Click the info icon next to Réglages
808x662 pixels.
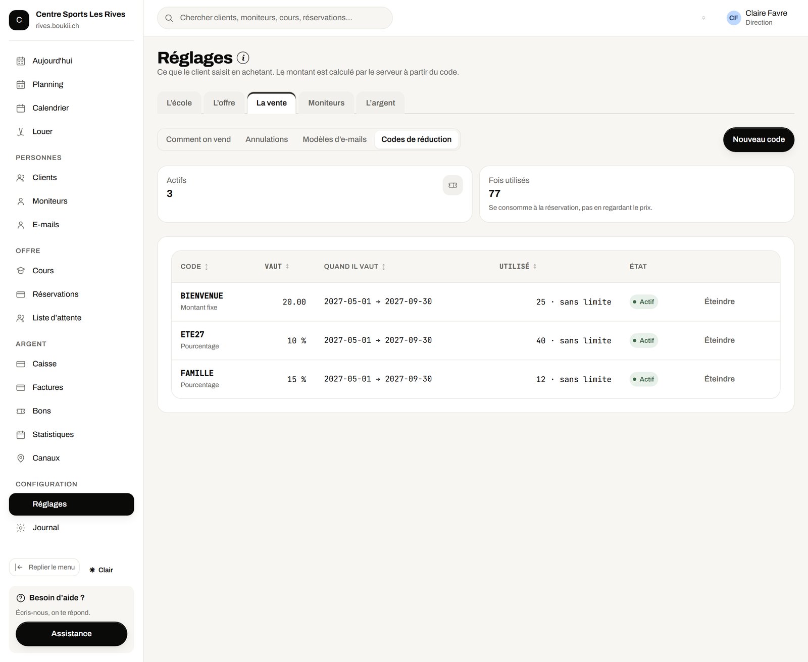point(243,58)
